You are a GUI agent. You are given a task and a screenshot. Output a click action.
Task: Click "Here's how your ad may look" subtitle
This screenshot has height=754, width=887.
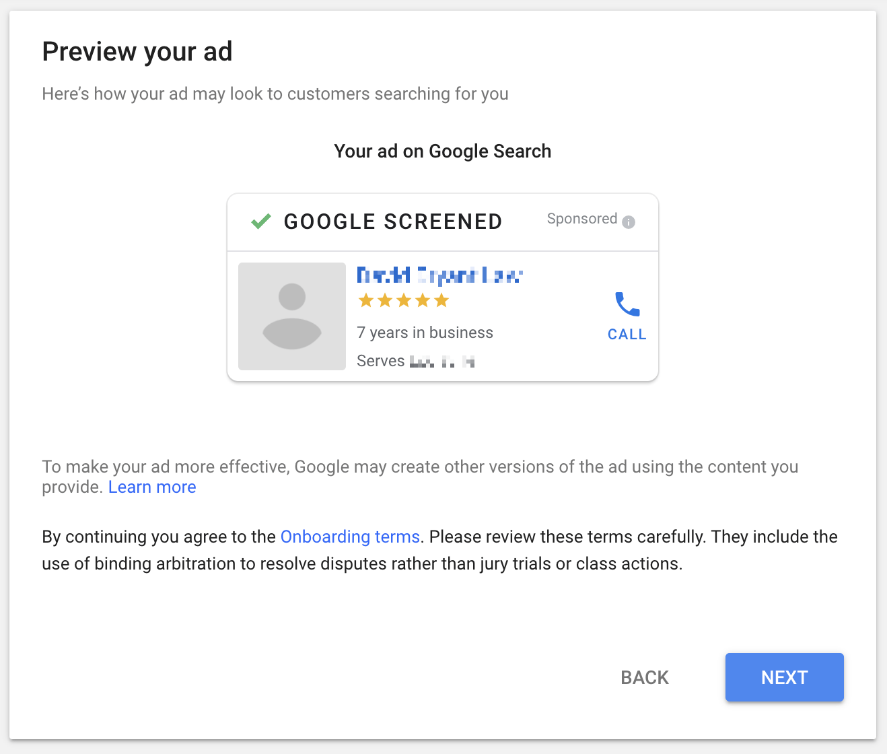(x=275, y=94)
